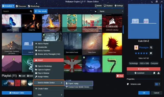Click the playlist Load button
This screenshot has height=97, width=164.
click(22, 76)
